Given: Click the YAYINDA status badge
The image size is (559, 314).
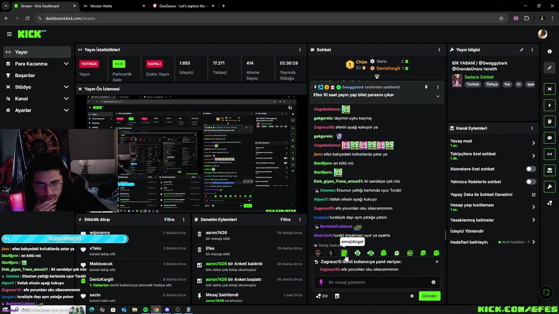Looking at the screenshot, I should pyautogui.click(x=89, y=64).
